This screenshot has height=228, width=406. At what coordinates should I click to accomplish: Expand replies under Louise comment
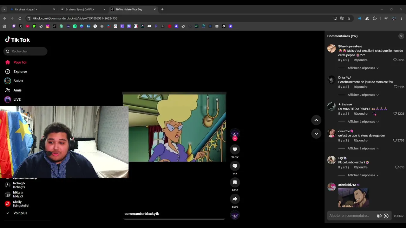pos(363,122)
